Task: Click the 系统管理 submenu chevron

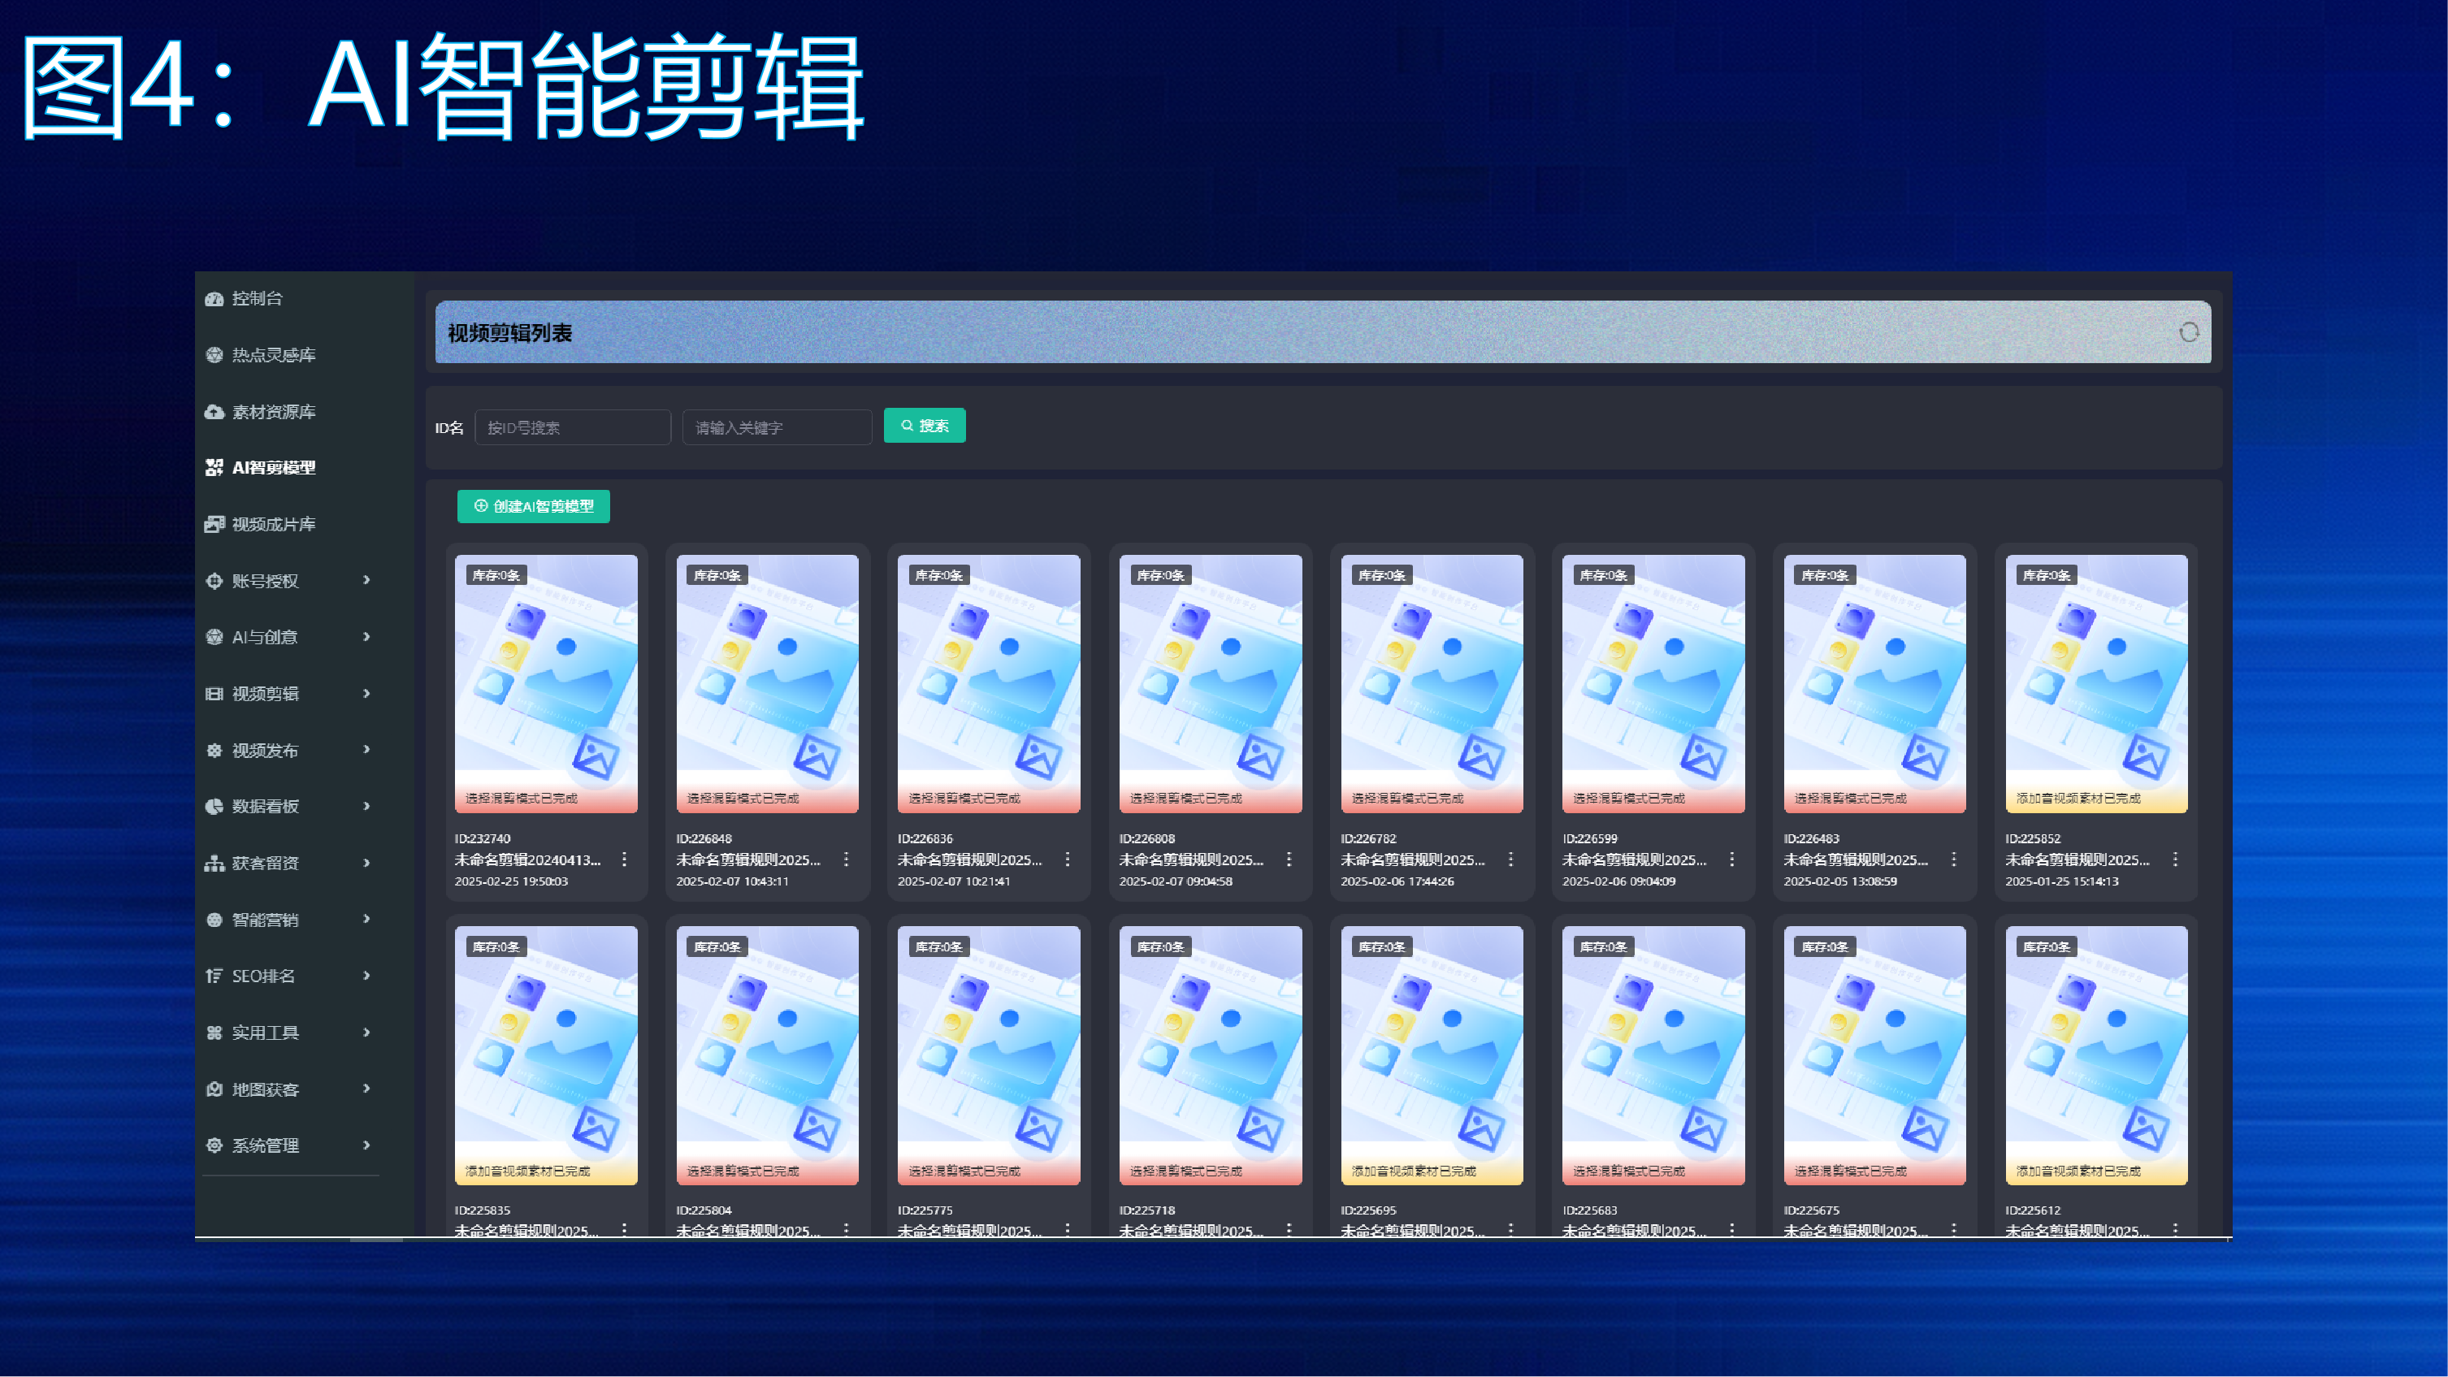Action: point(366,1145)
